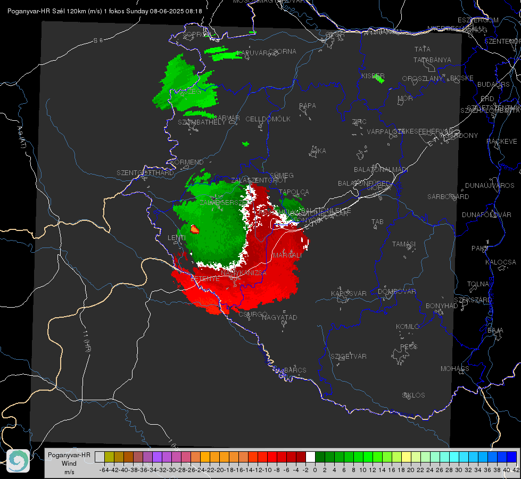Click the NAGYATAD label
This screenshot has width=521, height=479.
click(x=279, y=318)
